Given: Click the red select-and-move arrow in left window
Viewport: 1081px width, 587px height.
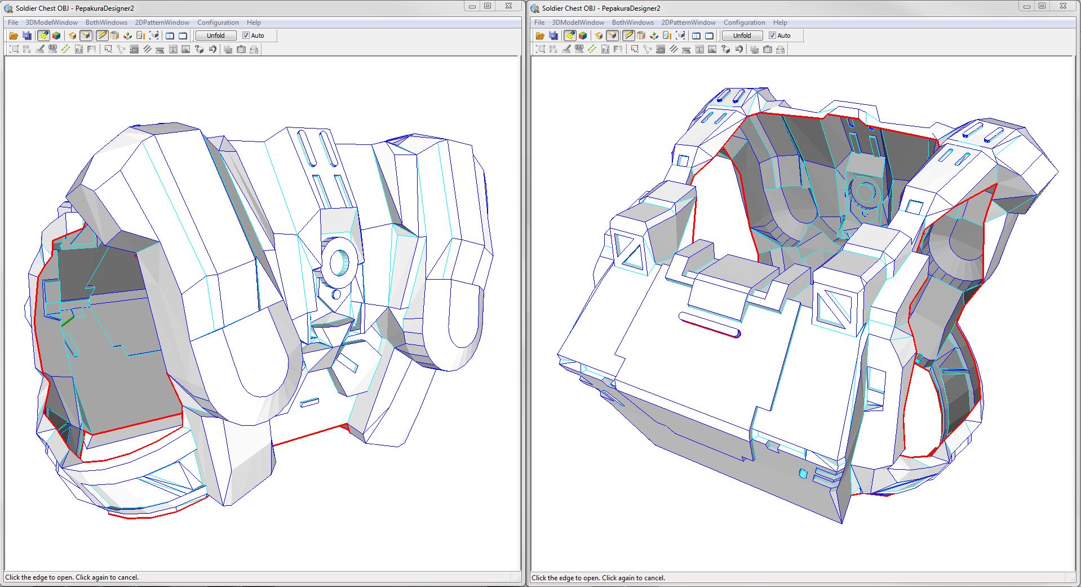Looking at the screenshot, I should 108,50.
